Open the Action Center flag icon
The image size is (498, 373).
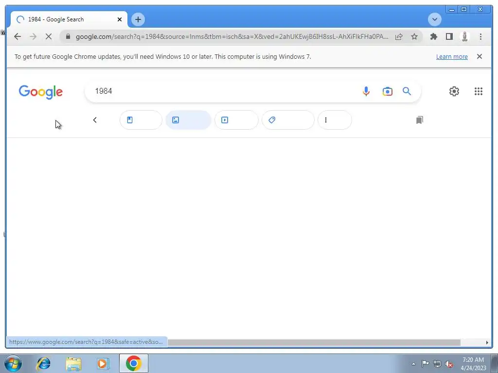[425, 364]
